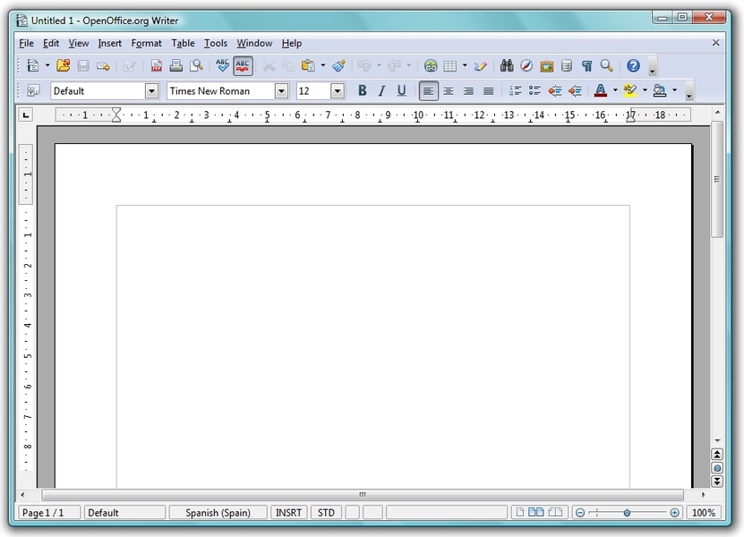
Task: Click the Format Paintbrush icon
Action: (x=338, y=65)
